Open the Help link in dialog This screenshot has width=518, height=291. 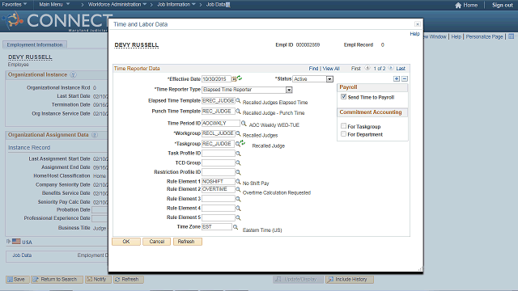(x=414, y=34)
